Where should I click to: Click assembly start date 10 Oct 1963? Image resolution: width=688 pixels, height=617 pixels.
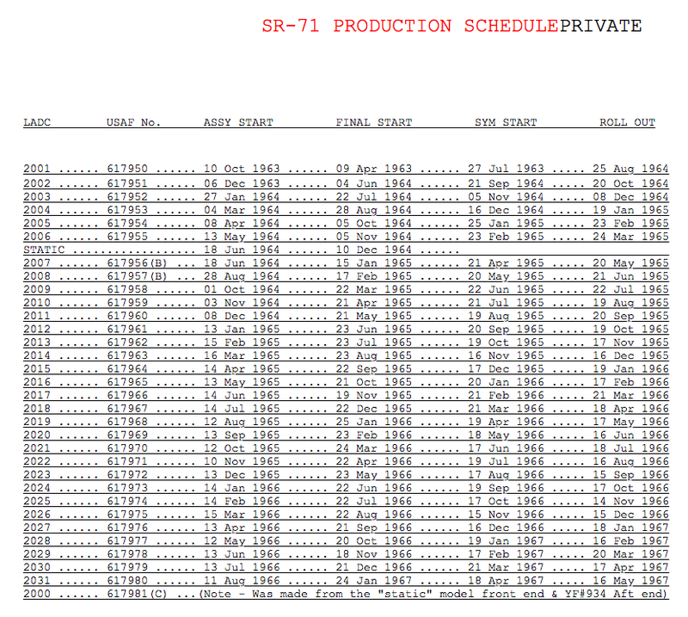tap(242, 169)
